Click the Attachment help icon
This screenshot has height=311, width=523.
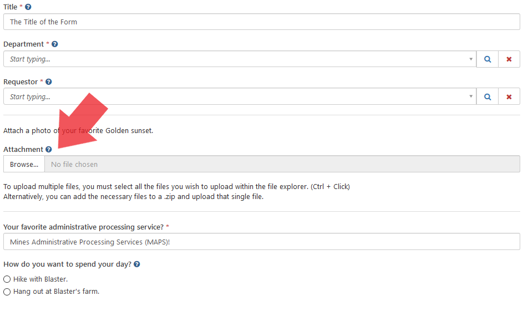coord(49,150)
